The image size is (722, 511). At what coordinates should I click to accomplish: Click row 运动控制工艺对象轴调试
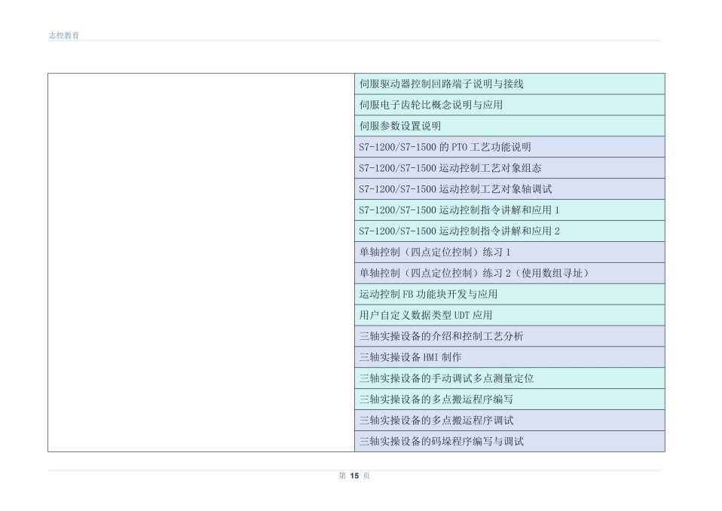click(509, 189)
